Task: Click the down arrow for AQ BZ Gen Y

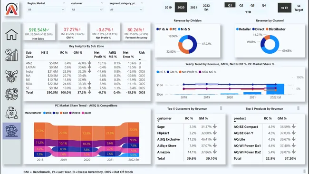Action: coord(294,133)
